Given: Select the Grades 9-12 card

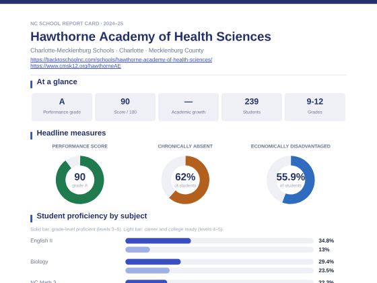Looking at the screenshot, I should (315, 107).
